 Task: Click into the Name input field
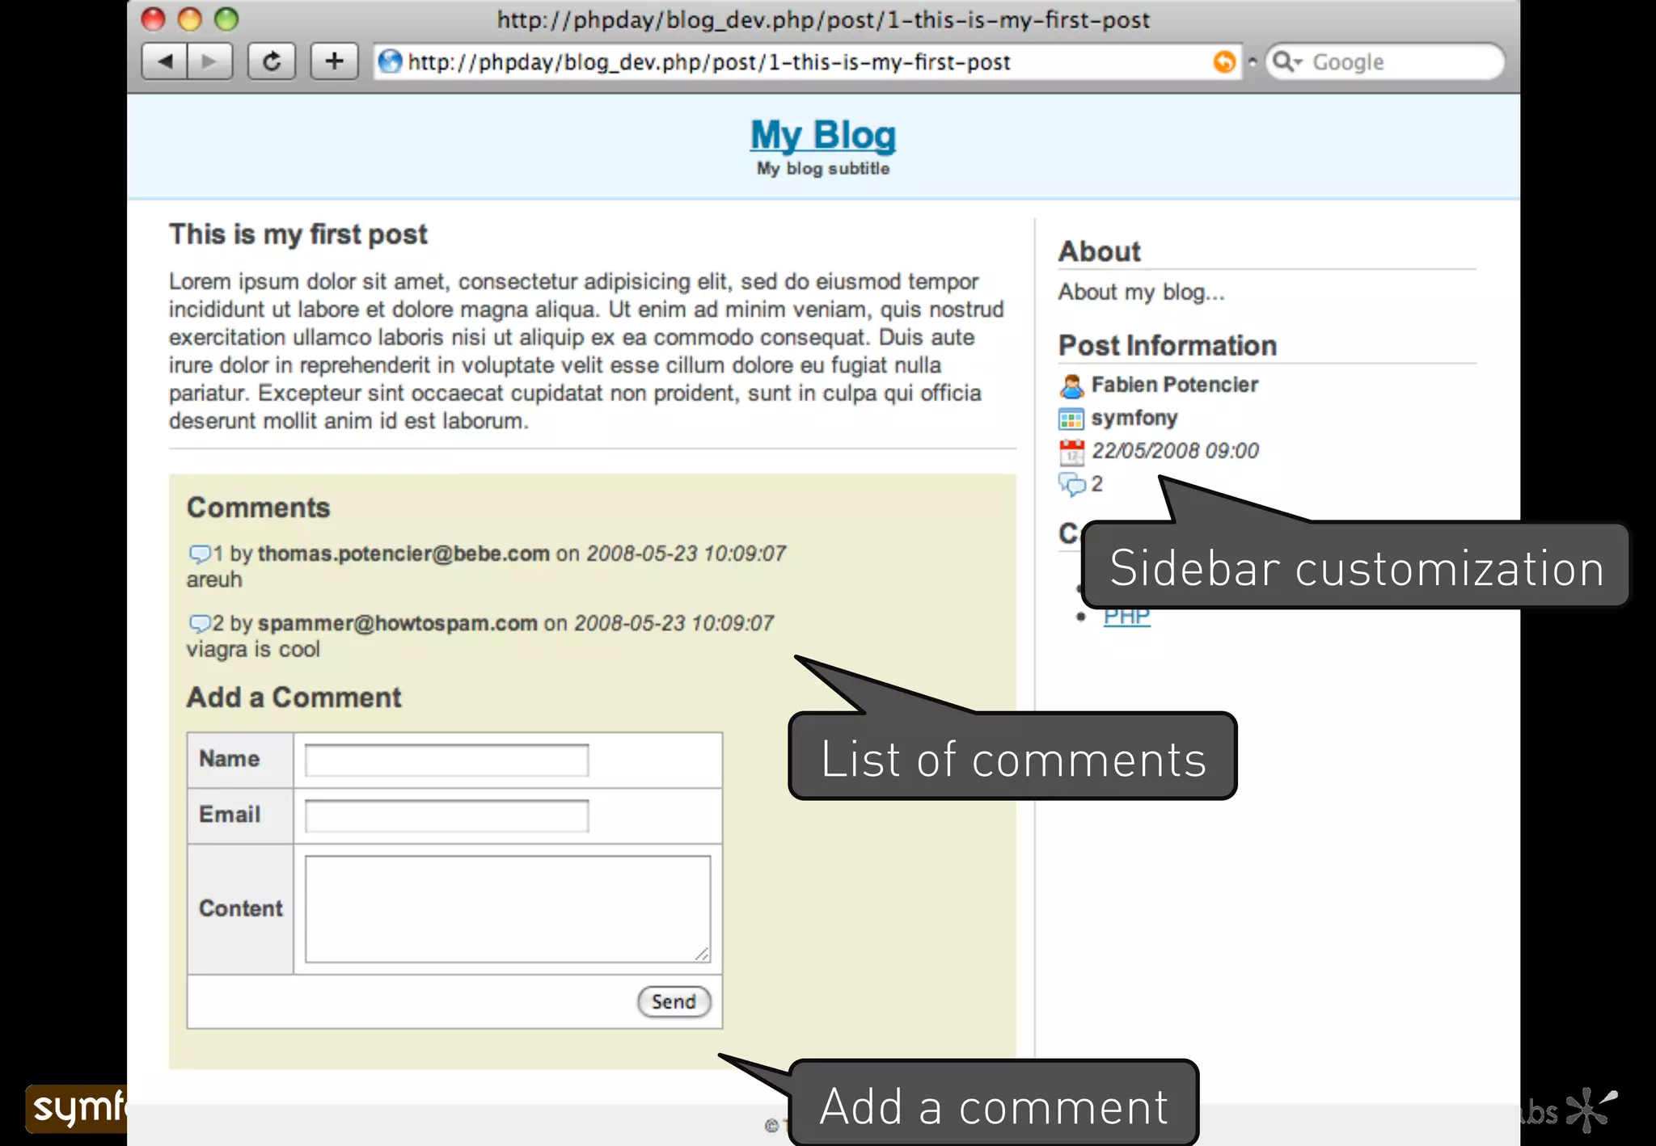click(x=446, y=760)
